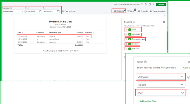Open the To date calendar picker icon
This screenshot has width=190, height=104.
(x=58, y=11)
